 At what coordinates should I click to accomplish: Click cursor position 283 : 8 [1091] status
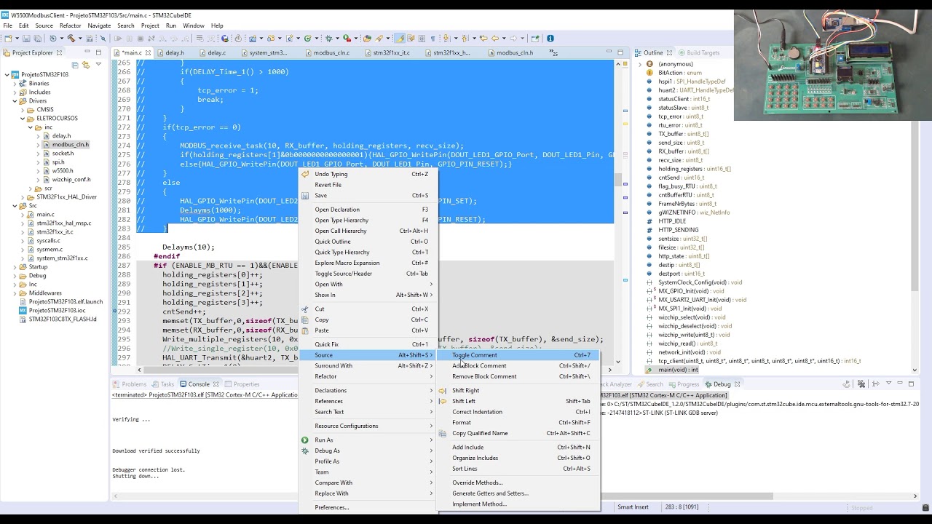(682, 507)
